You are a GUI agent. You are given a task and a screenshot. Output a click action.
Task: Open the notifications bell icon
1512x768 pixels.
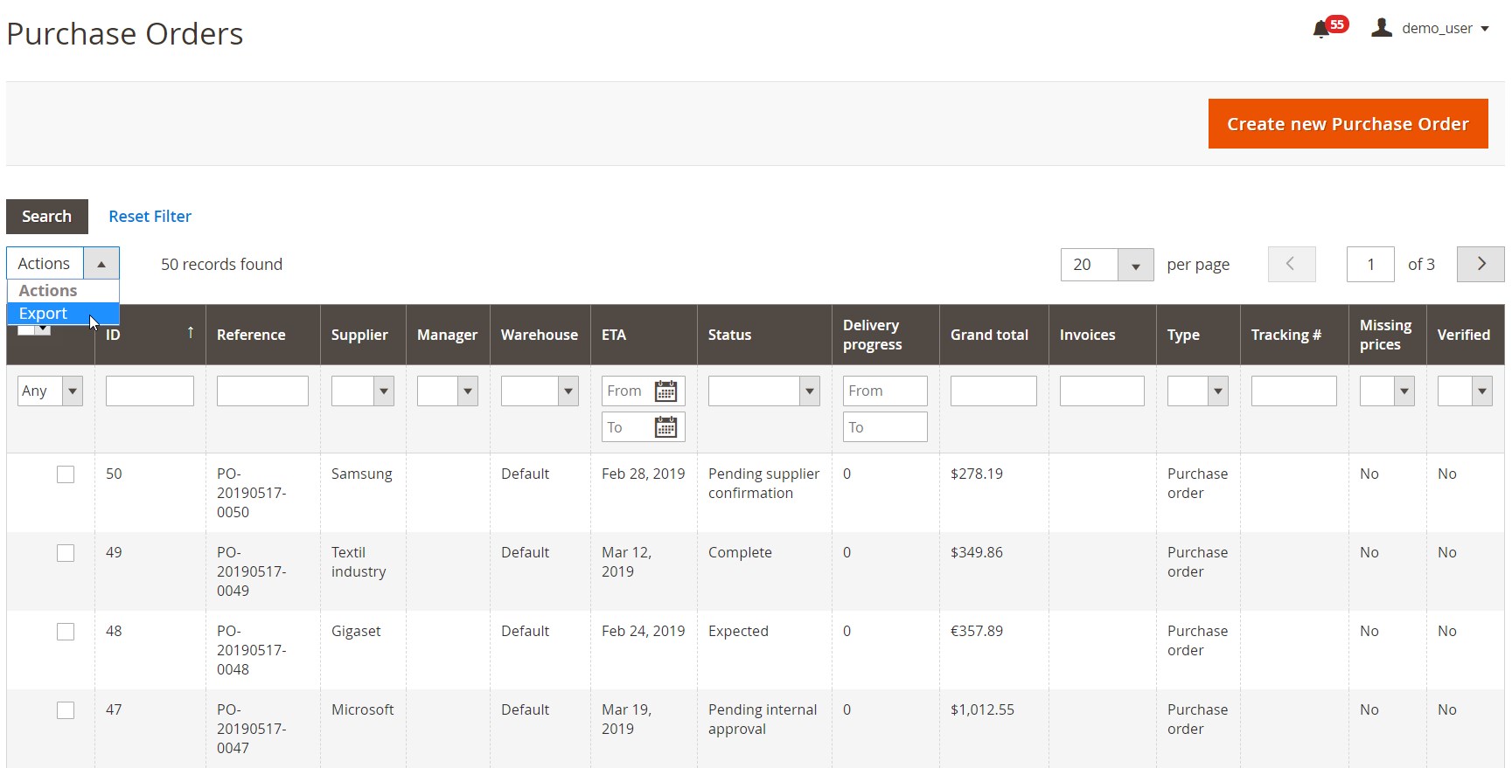click(x=1321, y=29)
